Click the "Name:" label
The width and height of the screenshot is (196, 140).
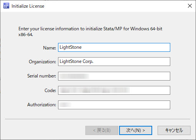click(50, 48)
